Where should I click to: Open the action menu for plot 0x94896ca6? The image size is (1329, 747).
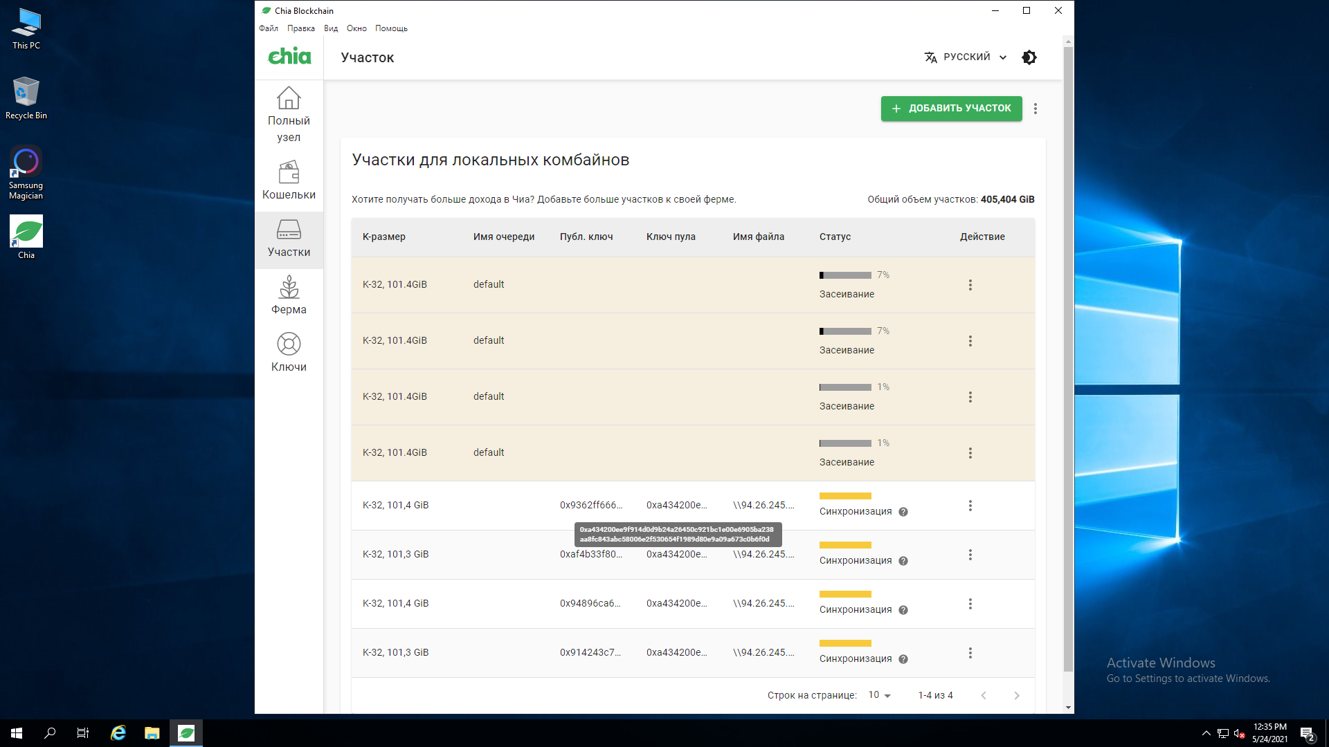coord(970,604)
